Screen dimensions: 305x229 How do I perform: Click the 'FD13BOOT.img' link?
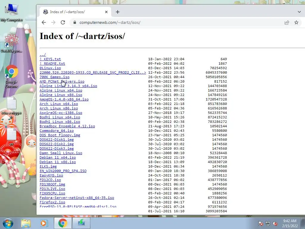[52, 184]
